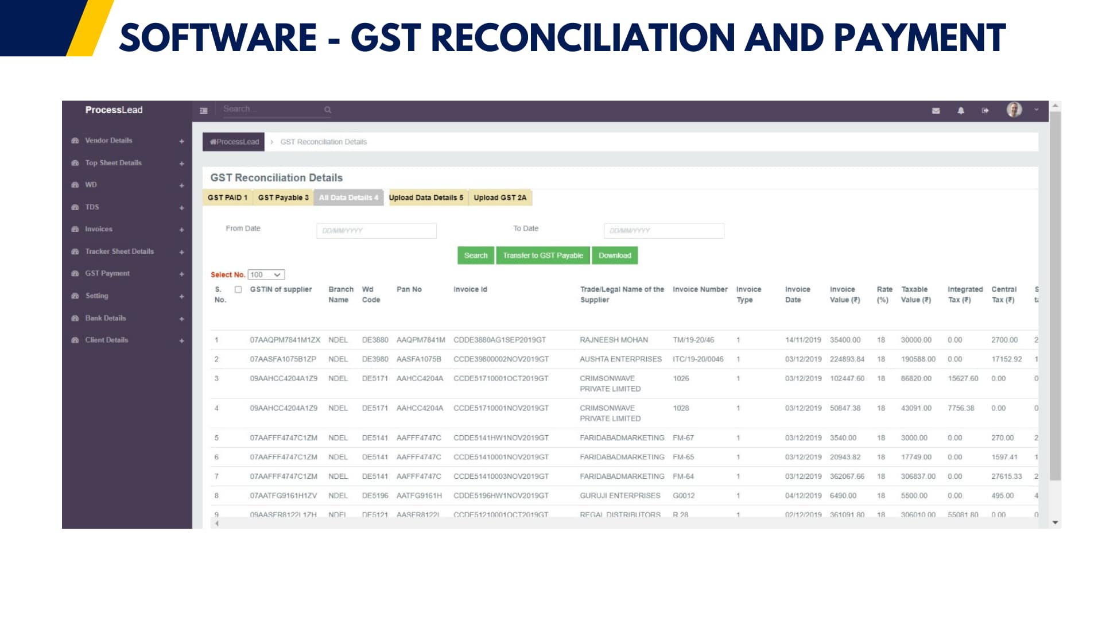Viewport: 1102px width, 620px height.
Task: Click the search magnifier icon
Action: tap(328, 110)
